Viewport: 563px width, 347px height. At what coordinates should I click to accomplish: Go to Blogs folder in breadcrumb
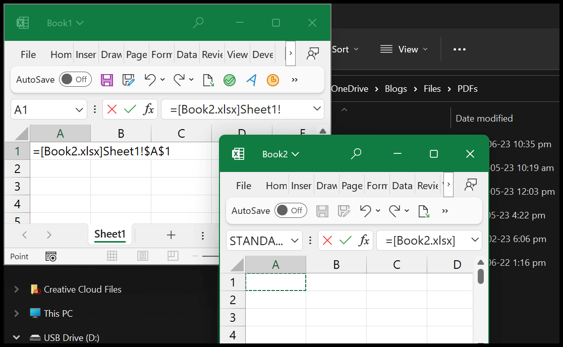(x=396, y=89)
